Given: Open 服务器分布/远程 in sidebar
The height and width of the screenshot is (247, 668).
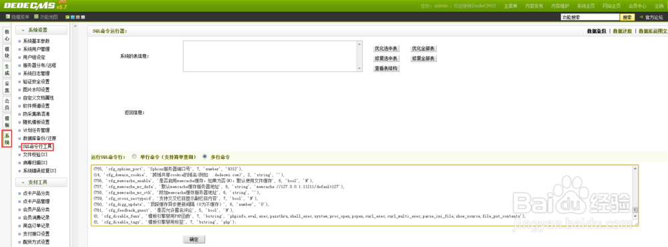Looking at the screenshot, I should (39, 65).
